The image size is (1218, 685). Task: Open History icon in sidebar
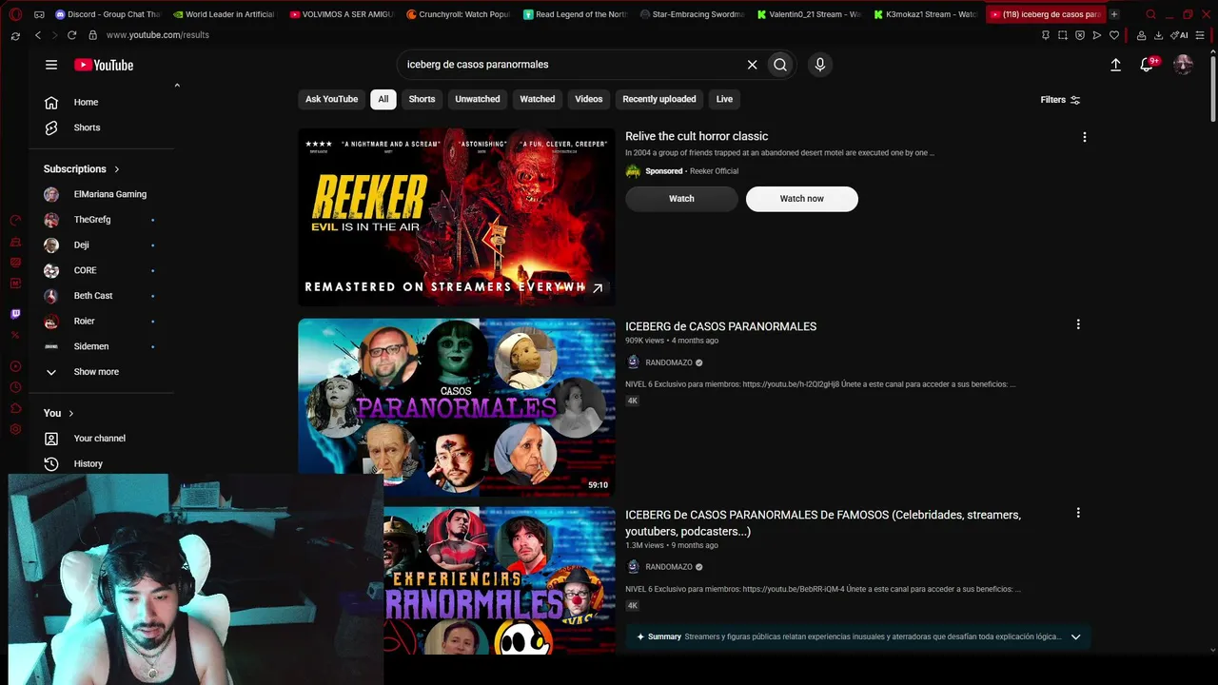tap(51, 464)
